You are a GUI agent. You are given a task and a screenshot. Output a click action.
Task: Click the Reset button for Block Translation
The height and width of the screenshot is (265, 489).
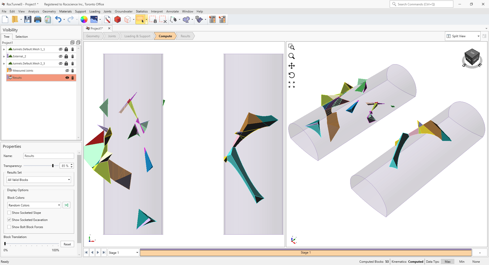pos(67,244)
